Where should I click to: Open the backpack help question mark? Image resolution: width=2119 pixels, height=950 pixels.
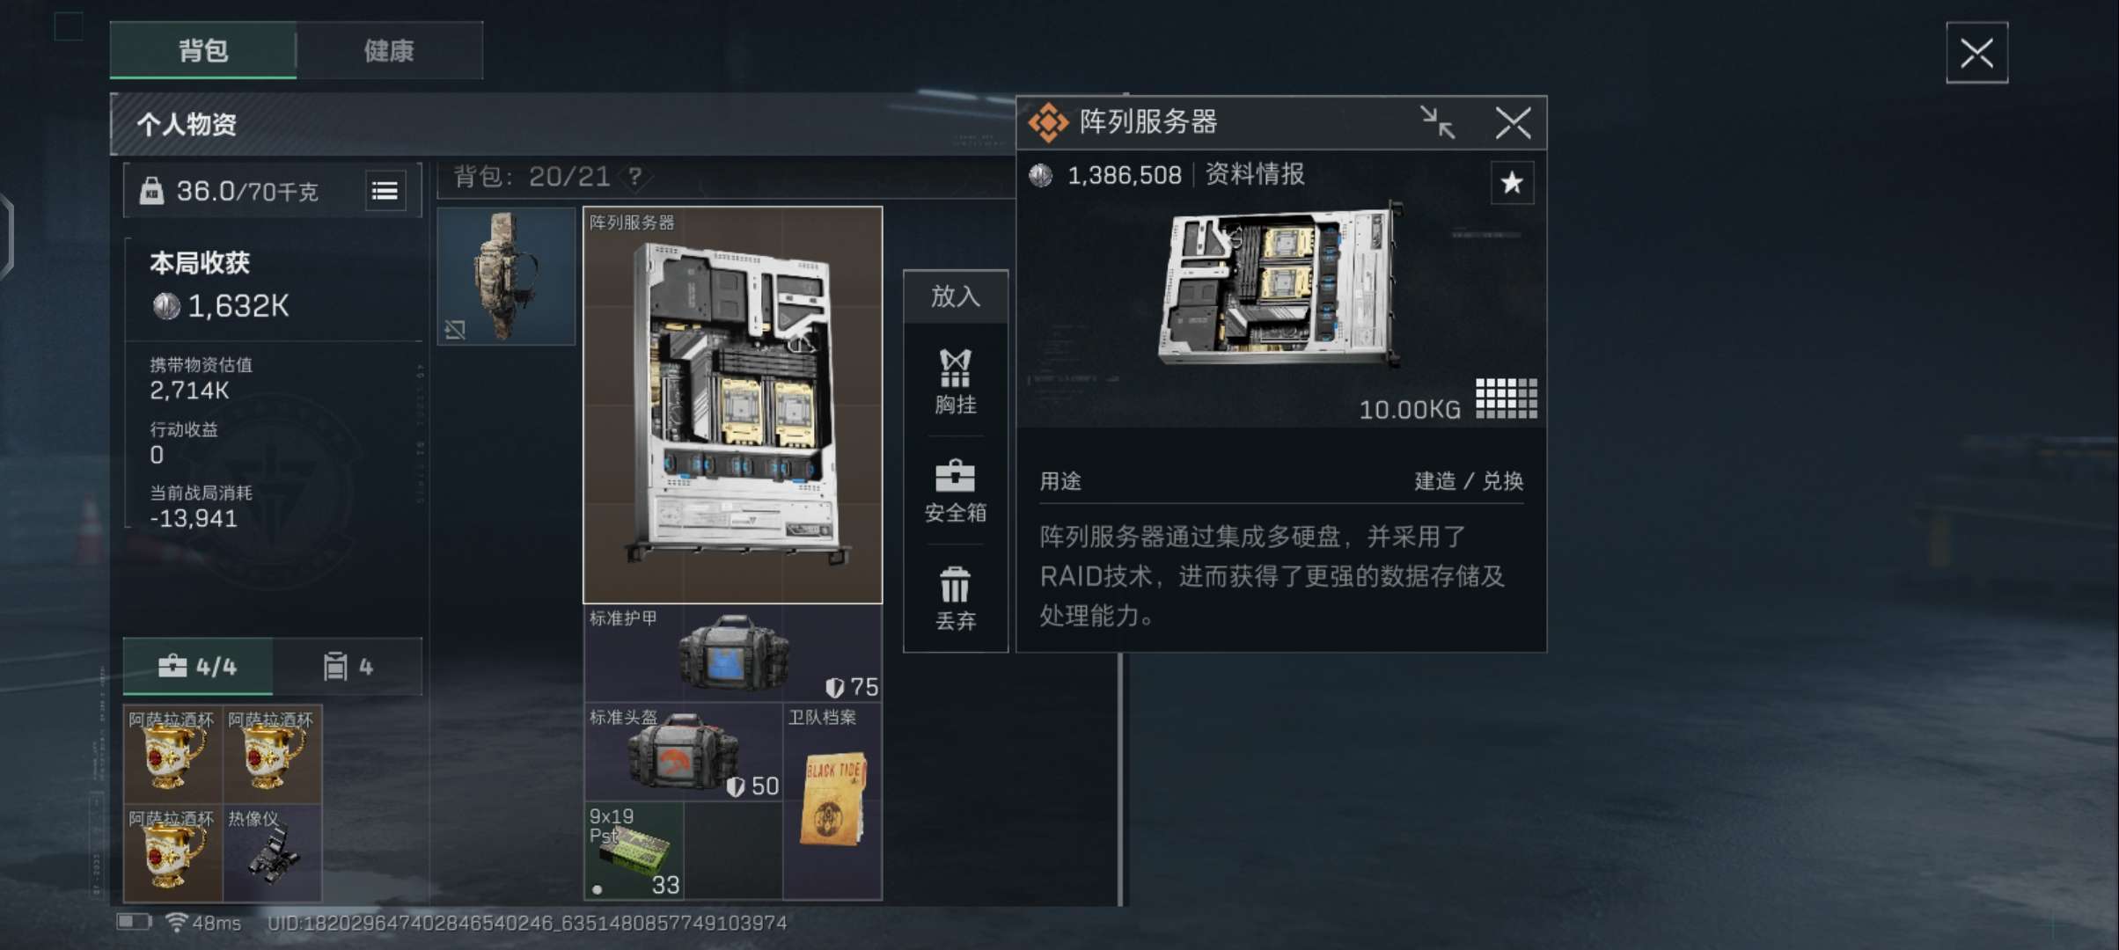click(x=634, y=177)
